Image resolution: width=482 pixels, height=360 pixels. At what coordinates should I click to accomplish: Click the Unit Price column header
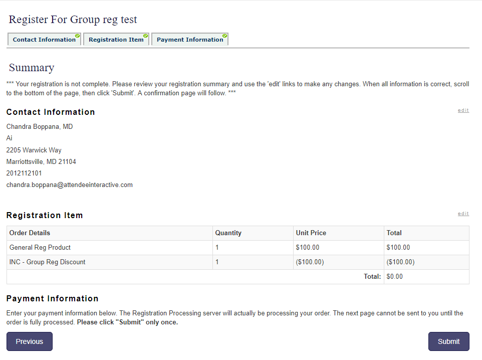click(311, 233)
